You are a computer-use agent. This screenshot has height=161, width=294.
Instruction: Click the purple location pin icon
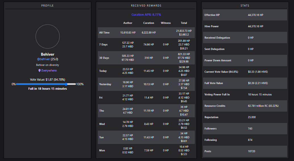click(39, 71)
